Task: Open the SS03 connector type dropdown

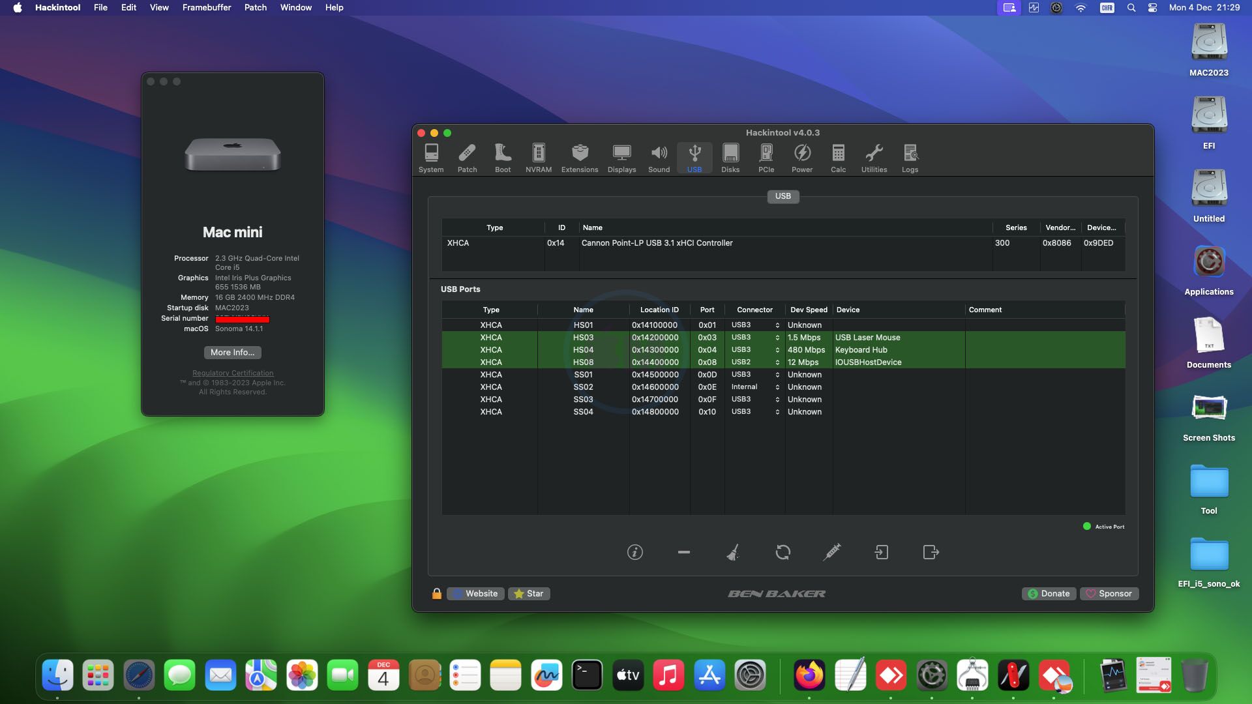Action: point(755,399)
